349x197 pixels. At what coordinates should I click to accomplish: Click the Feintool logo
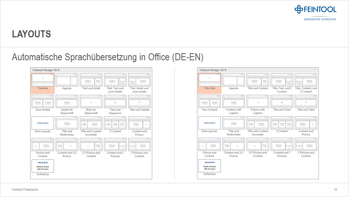pyautogui.click(x=316, y=9)
